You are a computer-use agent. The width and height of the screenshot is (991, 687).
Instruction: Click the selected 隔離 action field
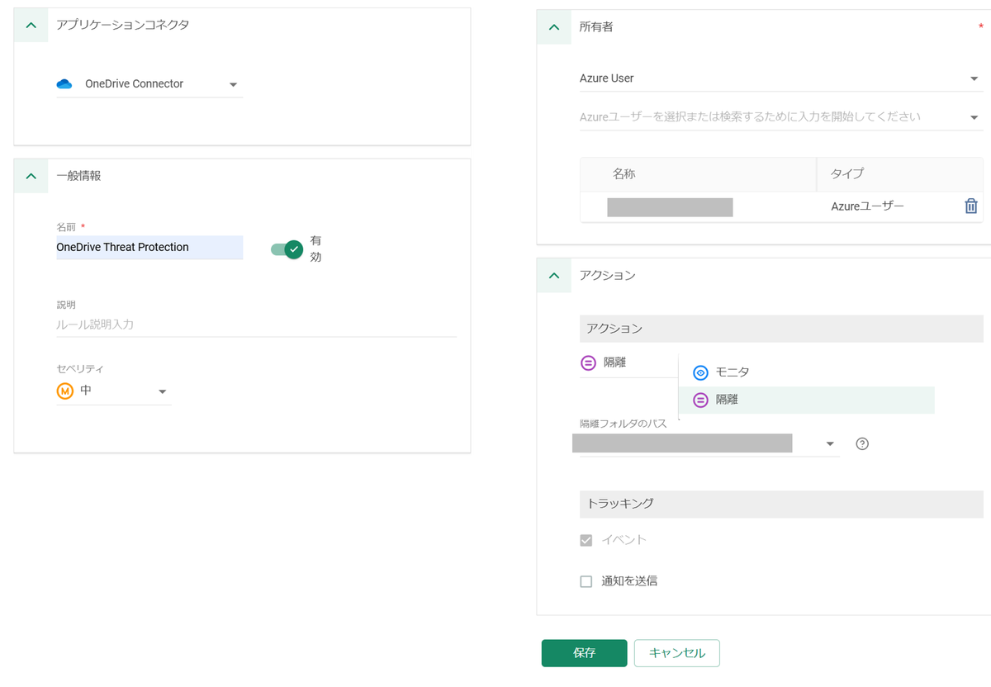coord(628,362)
